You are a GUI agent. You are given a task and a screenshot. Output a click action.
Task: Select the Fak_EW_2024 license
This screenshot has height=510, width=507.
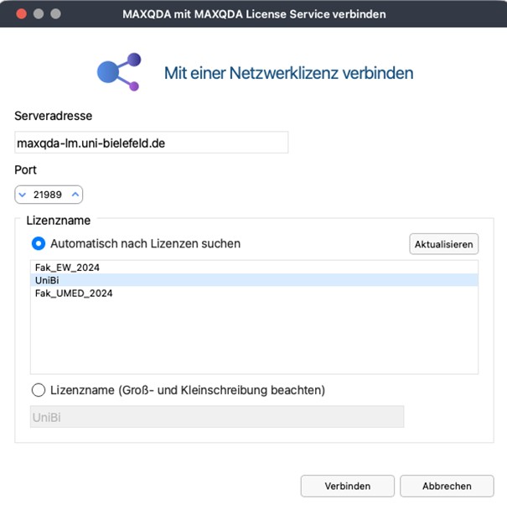(69, 267)
